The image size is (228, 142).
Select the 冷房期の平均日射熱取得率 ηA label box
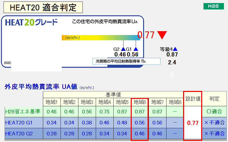pos(126,61)
